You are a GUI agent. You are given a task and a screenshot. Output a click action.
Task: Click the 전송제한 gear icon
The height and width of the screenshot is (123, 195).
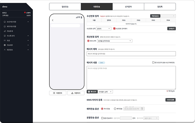[x=5, y=45]
